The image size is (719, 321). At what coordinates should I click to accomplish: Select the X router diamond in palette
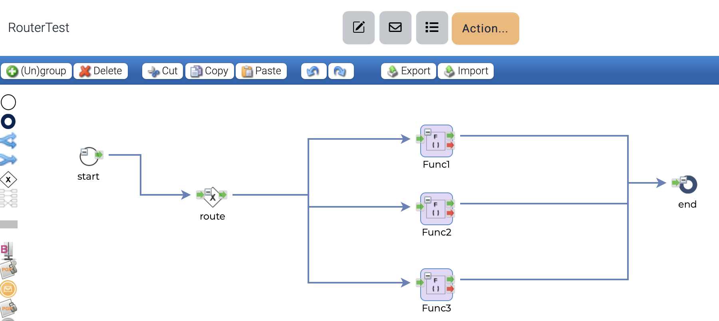pos(8,180)
